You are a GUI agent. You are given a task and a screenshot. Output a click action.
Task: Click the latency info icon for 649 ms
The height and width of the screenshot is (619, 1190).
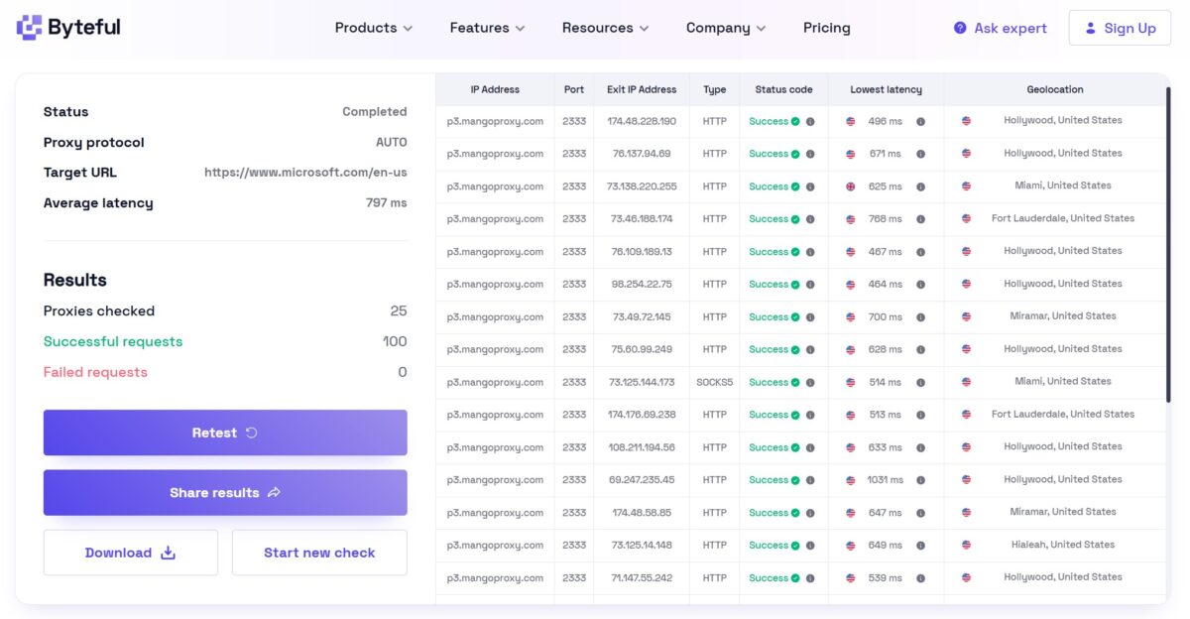coord(920,546)
